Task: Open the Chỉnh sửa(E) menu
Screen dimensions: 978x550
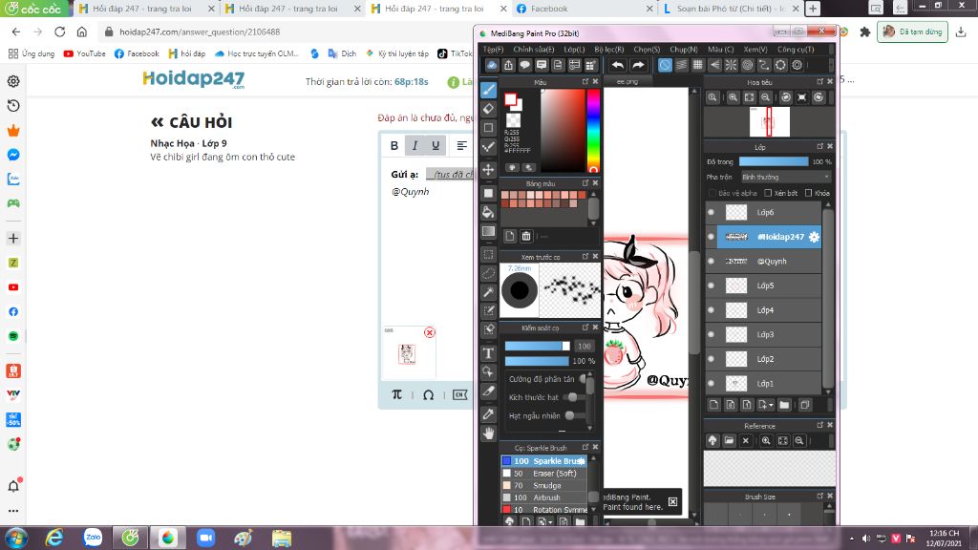Action: coord(533,50)
